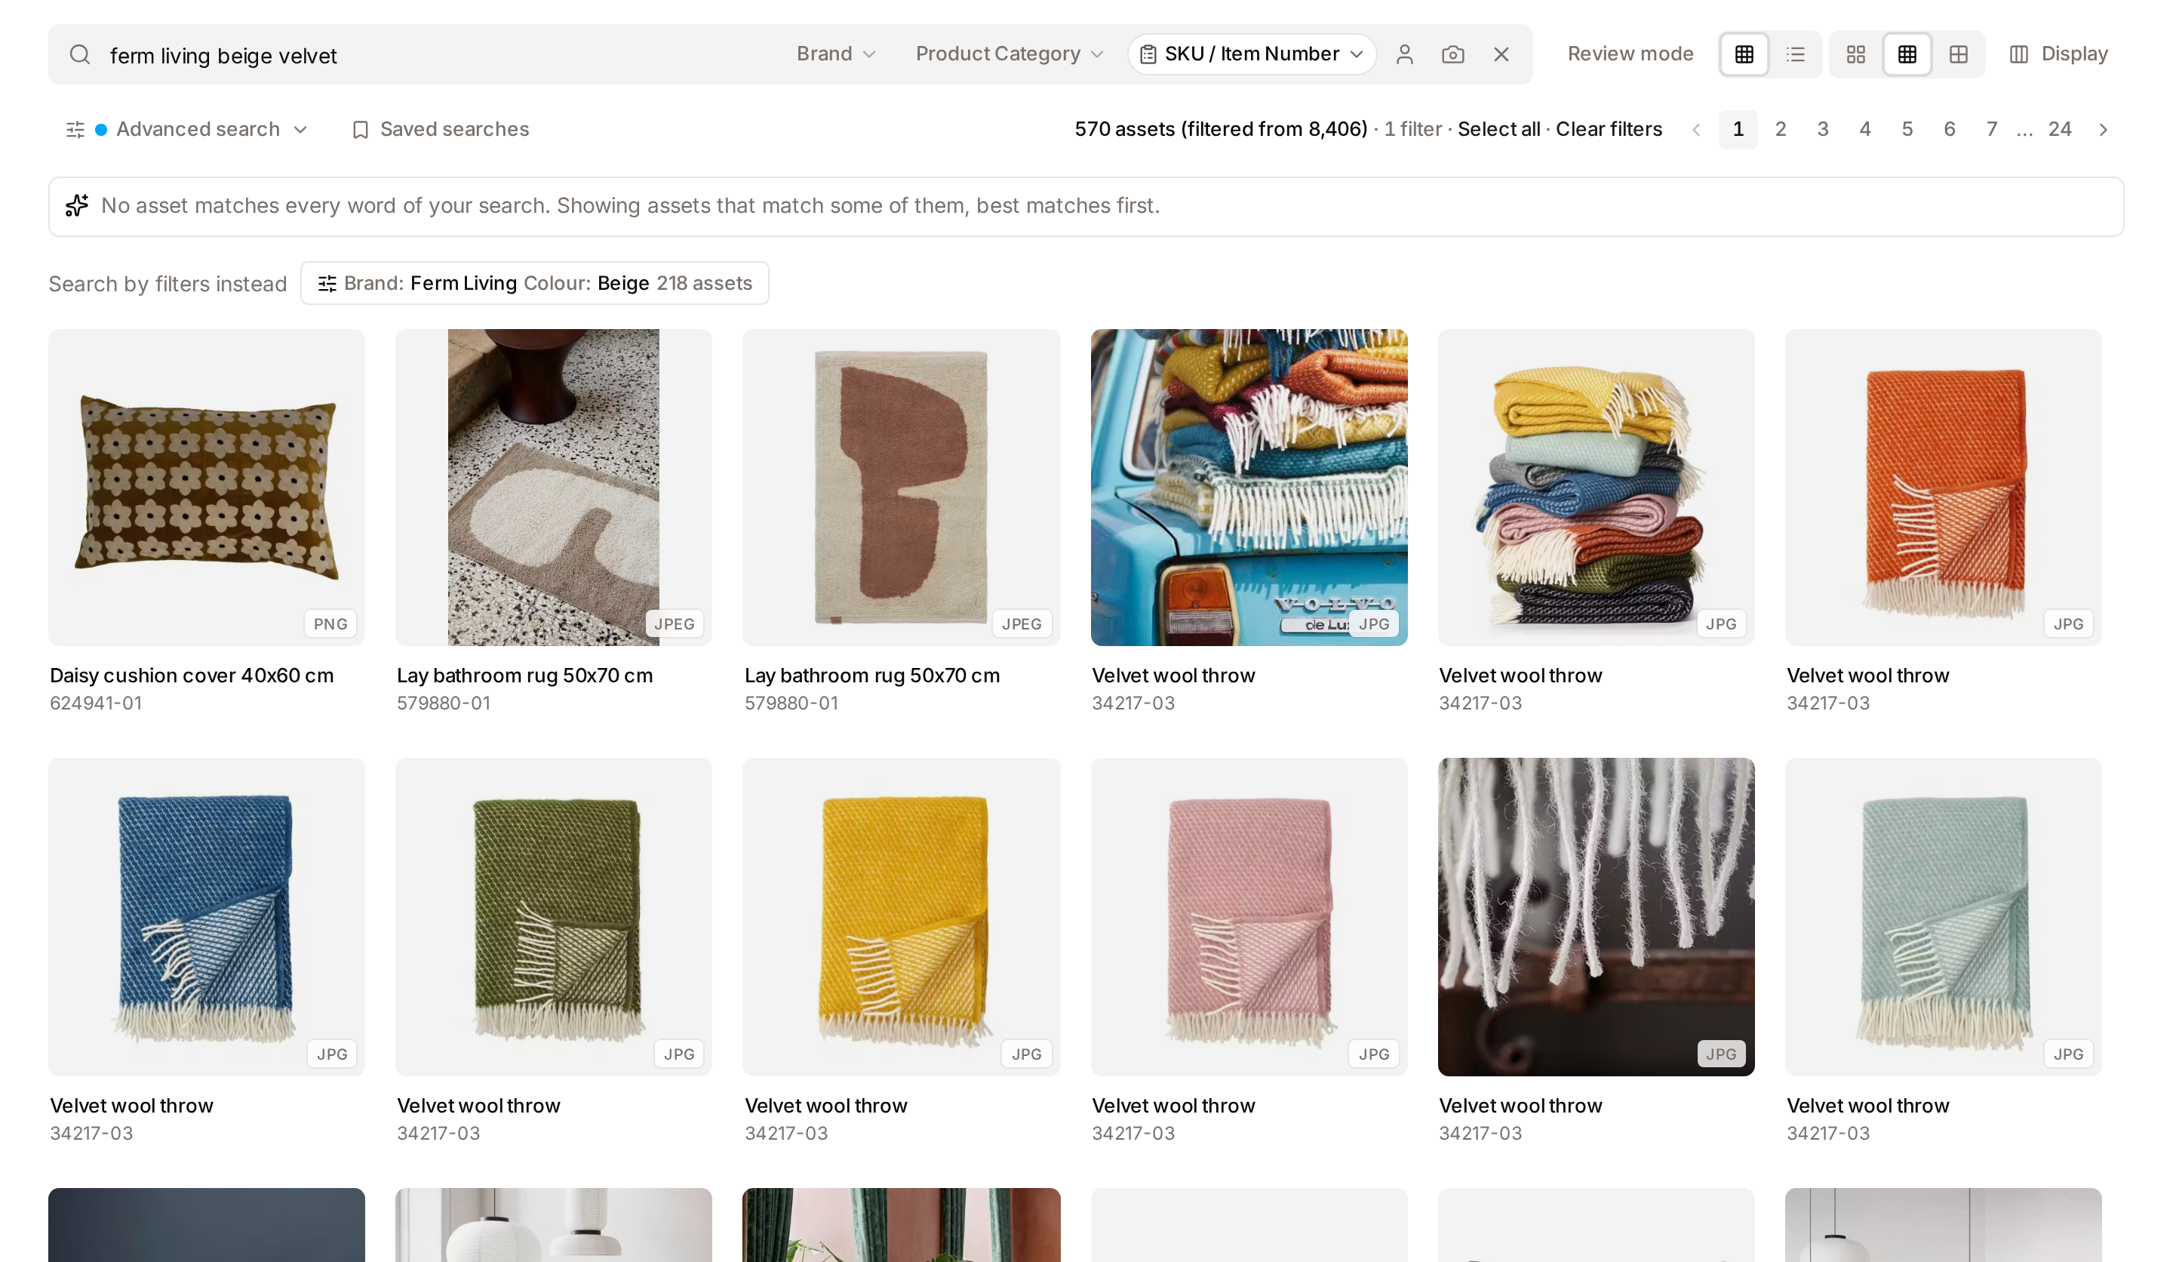Open the Volvo car Velvet wool throw thumbnail
This screenshot has width=2173, height=1262.
1249,488
